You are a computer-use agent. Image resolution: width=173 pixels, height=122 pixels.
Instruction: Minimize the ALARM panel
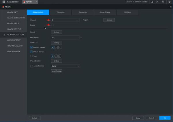tap(168, 7)
